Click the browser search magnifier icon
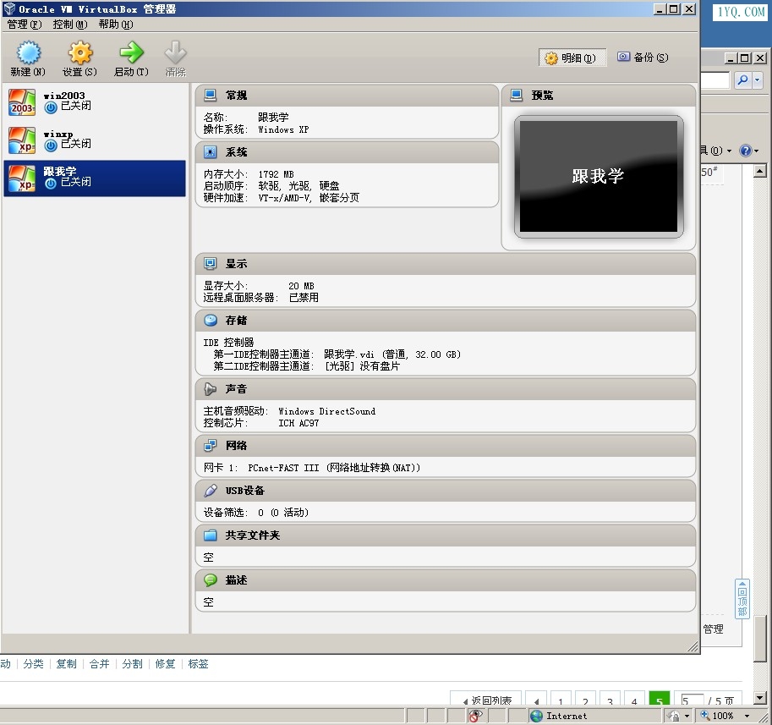The width and height of the screenshot is (772, 725). point(742,80)
